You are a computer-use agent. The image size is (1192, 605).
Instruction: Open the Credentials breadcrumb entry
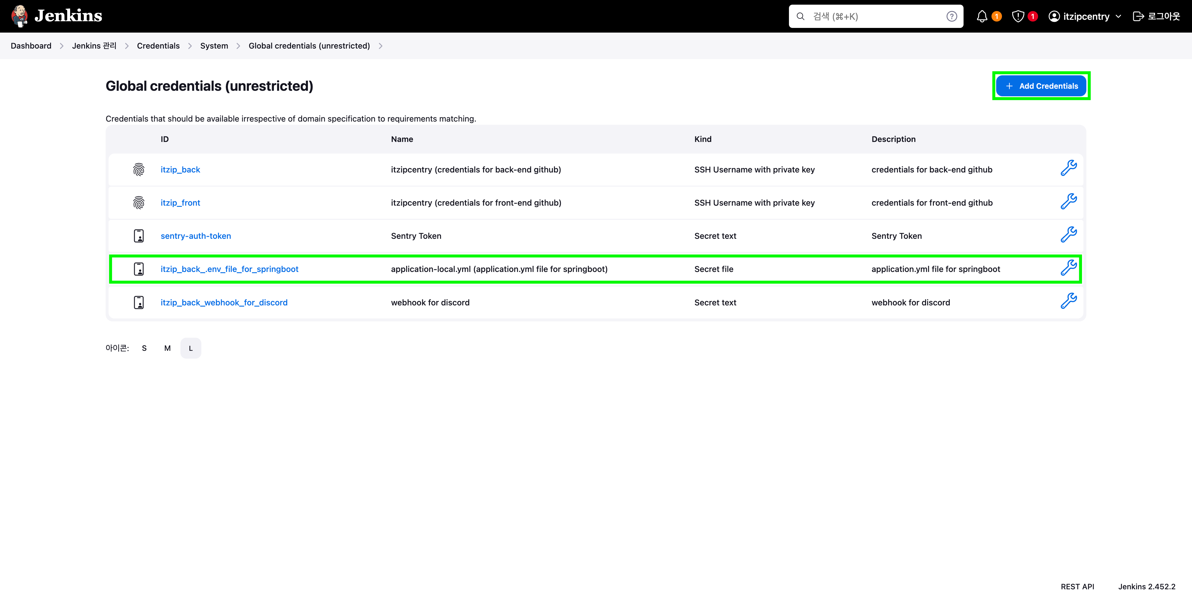(x=158, y=46)
